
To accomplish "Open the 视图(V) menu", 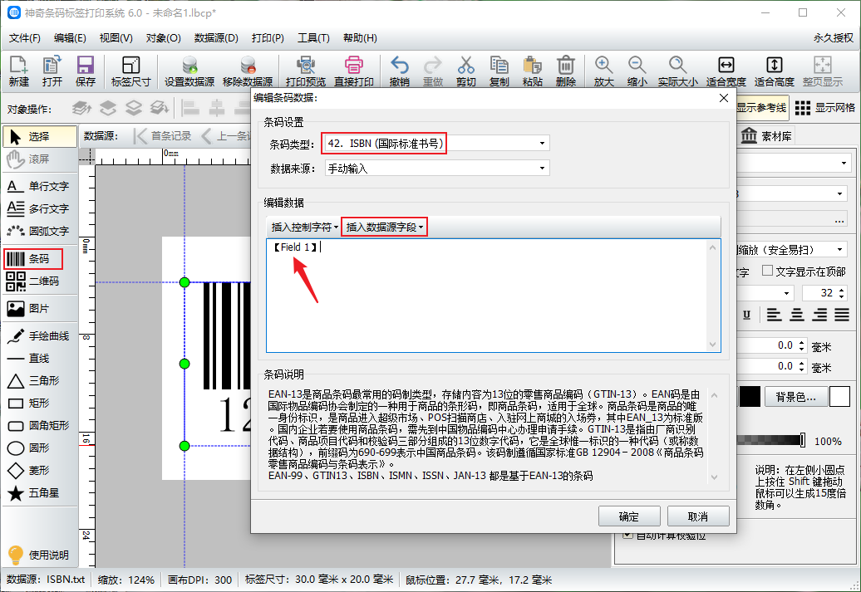I will click(116, 38).
